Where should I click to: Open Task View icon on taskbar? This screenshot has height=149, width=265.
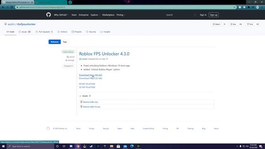click(64, 146)
